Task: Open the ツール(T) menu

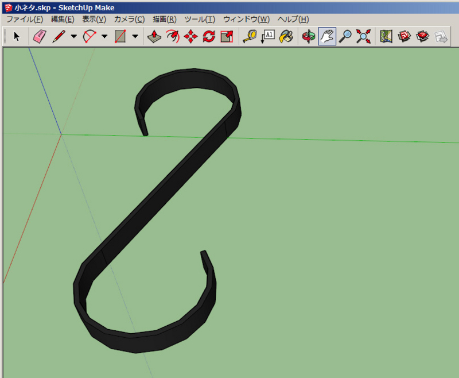Action: tap(200, 20)
